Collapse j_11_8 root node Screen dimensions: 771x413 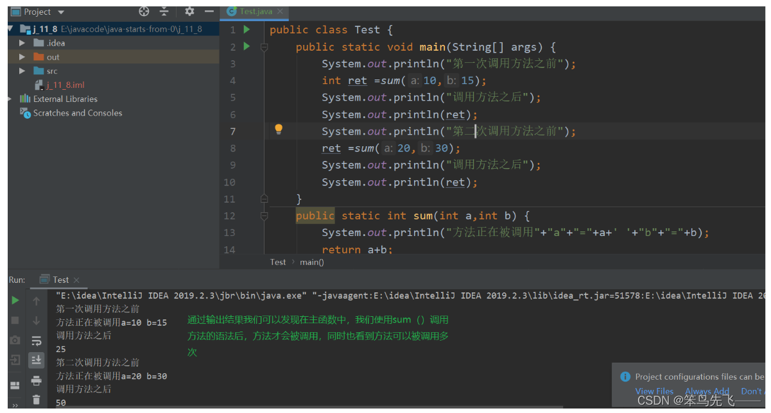tap(10, 29)
